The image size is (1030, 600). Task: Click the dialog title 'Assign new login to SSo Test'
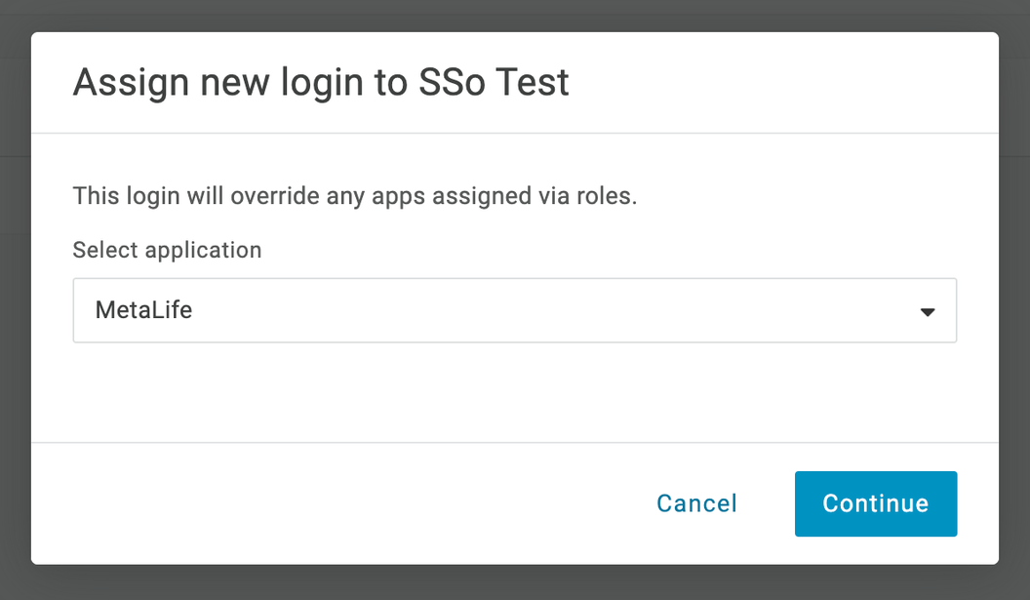point(321,82)
